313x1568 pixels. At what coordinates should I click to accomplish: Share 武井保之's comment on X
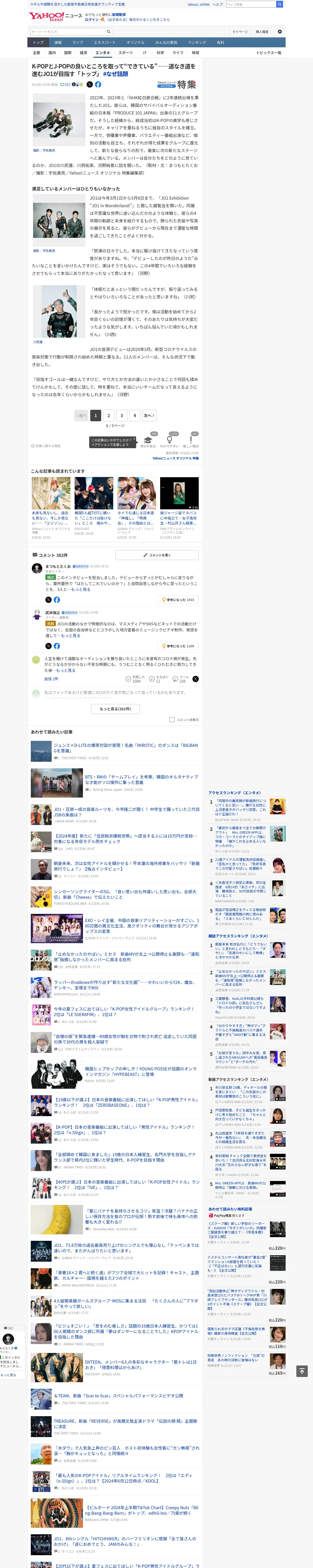click(49, 646)
